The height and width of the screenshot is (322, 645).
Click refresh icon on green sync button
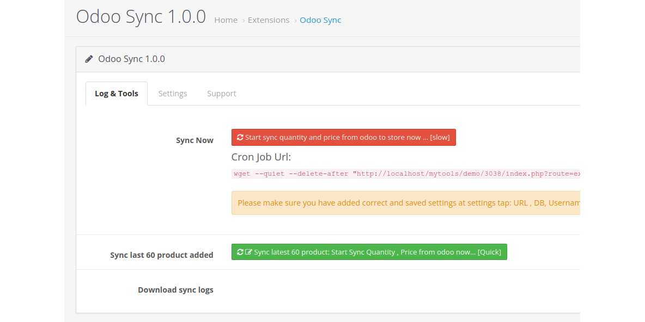point(240,252)
